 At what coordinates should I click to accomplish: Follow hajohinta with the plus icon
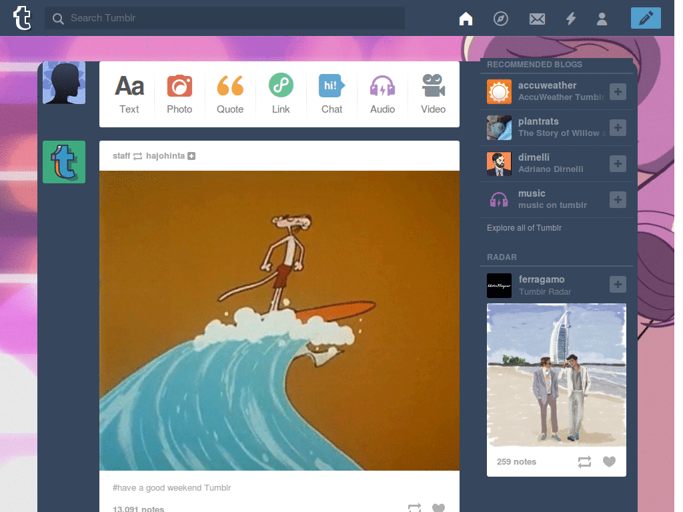pyautogui.click(x=191, y=156)
